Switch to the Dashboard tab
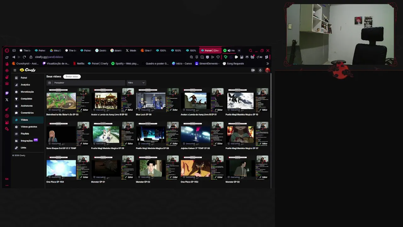 [x=101, y=50]
